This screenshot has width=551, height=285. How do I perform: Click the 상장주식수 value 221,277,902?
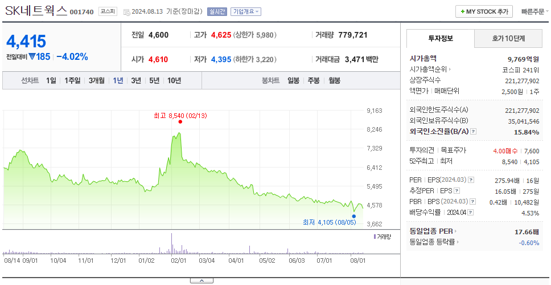coord(522,81)
